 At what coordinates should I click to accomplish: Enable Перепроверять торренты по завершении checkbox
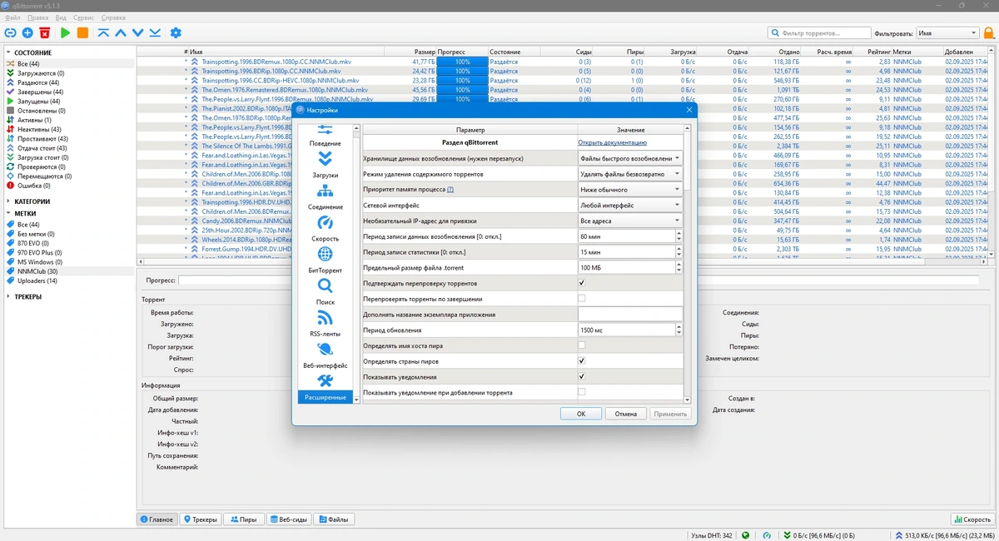[581, 298]
